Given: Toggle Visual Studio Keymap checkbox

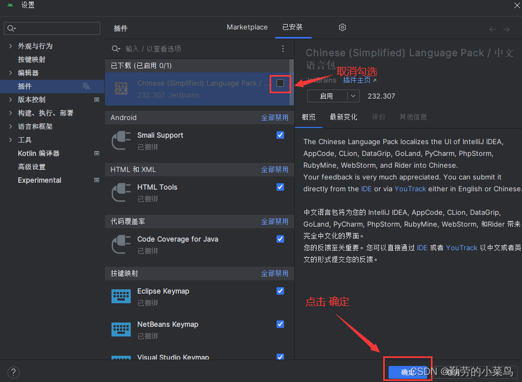Looking at the screenshot, I should pos(280,357).
